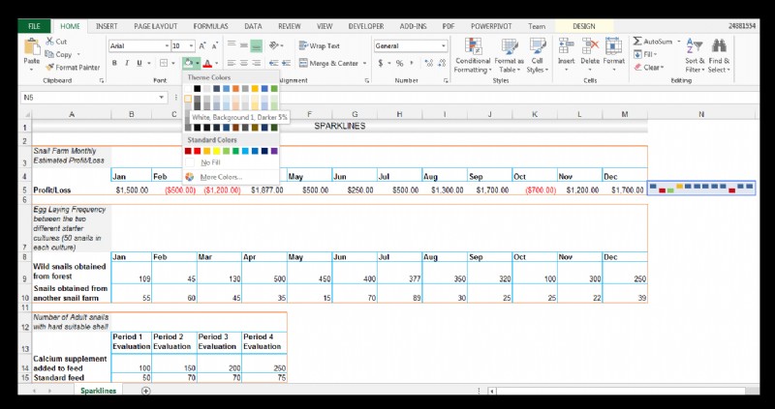Click the Cut scissors icon
Viewport: 775px width, 409px height.
click(x=49, y=42)
